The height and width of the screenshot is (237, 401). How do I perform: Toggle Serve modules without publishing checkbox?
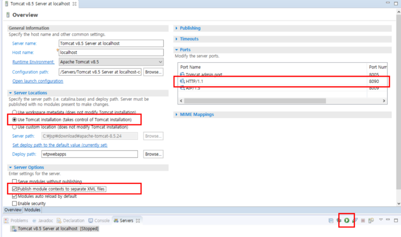14,181
